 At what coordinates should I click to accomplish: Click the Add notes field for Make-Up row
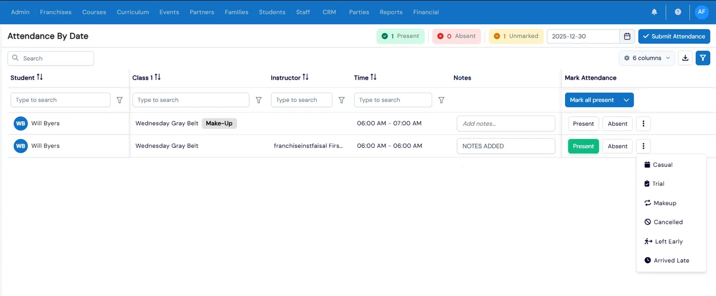tap(506, 124)
